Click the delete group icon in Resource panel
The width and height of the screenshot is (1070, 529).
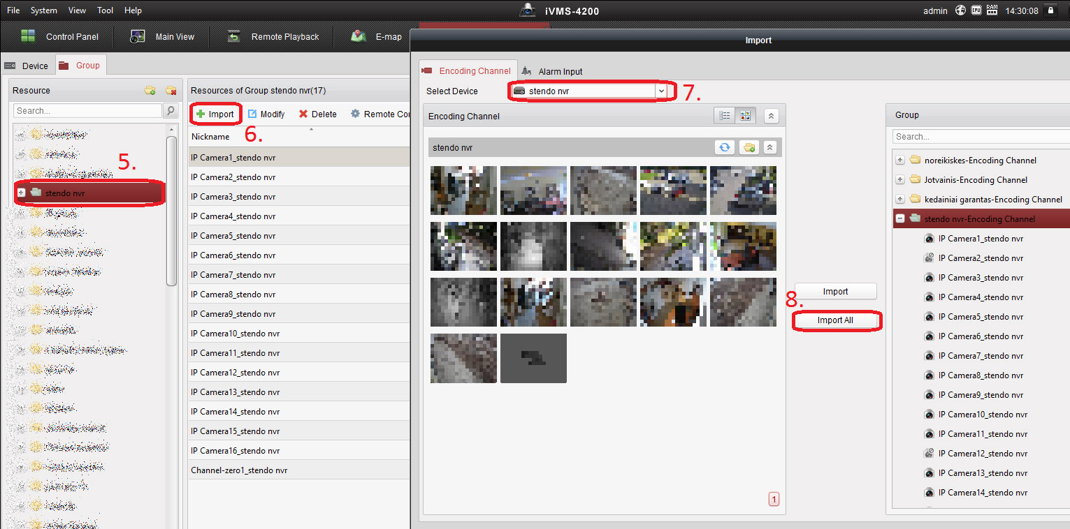(x=171, y=90)
